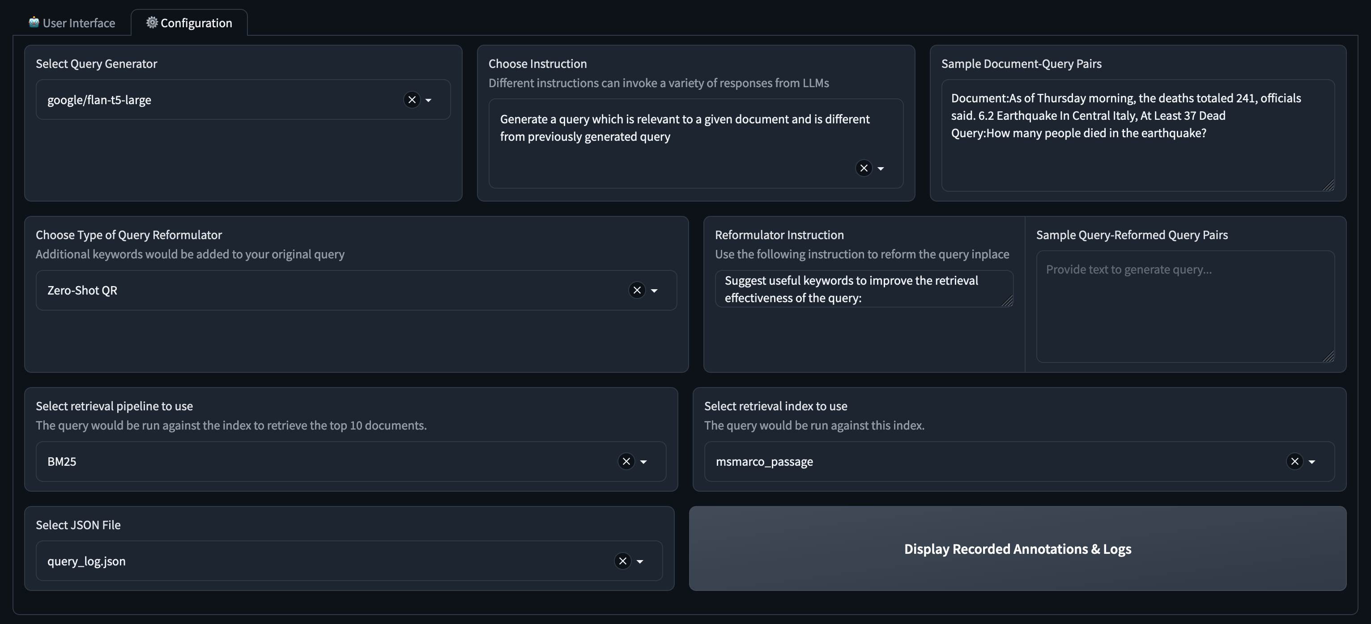Clear the Choose Instruction selection
1371x624 pixels.
tap(863, 169)
